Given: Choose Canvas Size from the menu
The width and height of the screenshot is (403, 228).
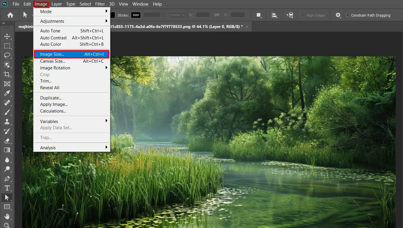Looking at the screenshot, I should click(x=72, y=61).
